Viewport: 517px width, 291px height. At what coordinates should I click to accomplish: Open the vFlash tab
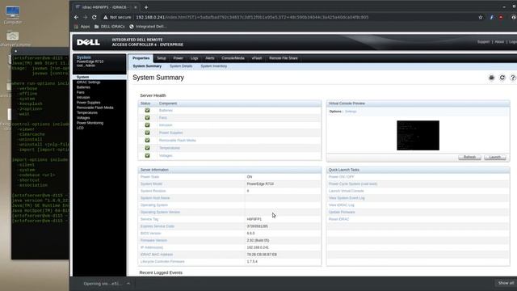click(x=257, y=58)
